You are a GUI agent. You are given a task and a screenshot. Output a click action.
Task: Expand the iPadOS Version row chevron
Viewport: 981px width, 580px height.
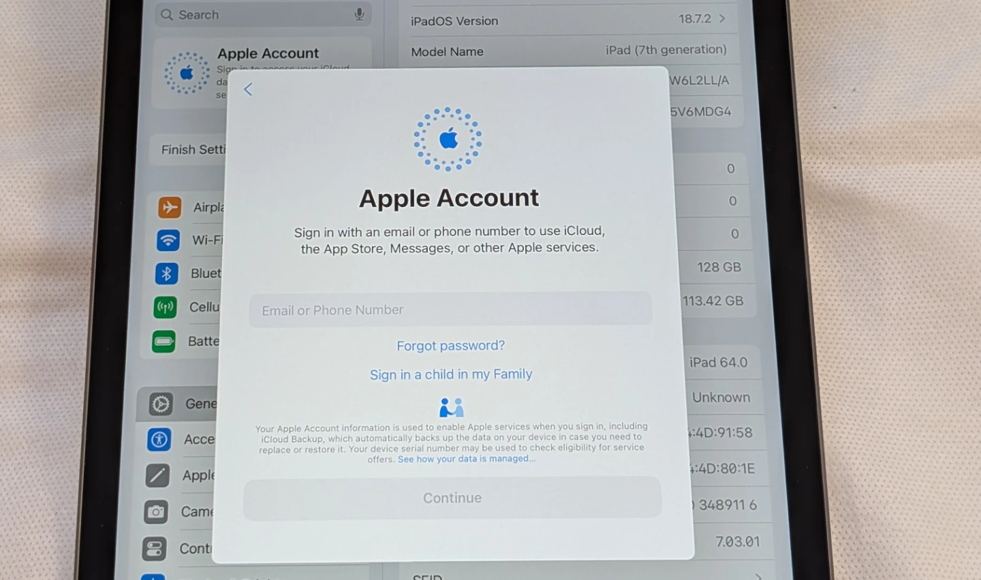pyautogui.click(x=722, y=18)
